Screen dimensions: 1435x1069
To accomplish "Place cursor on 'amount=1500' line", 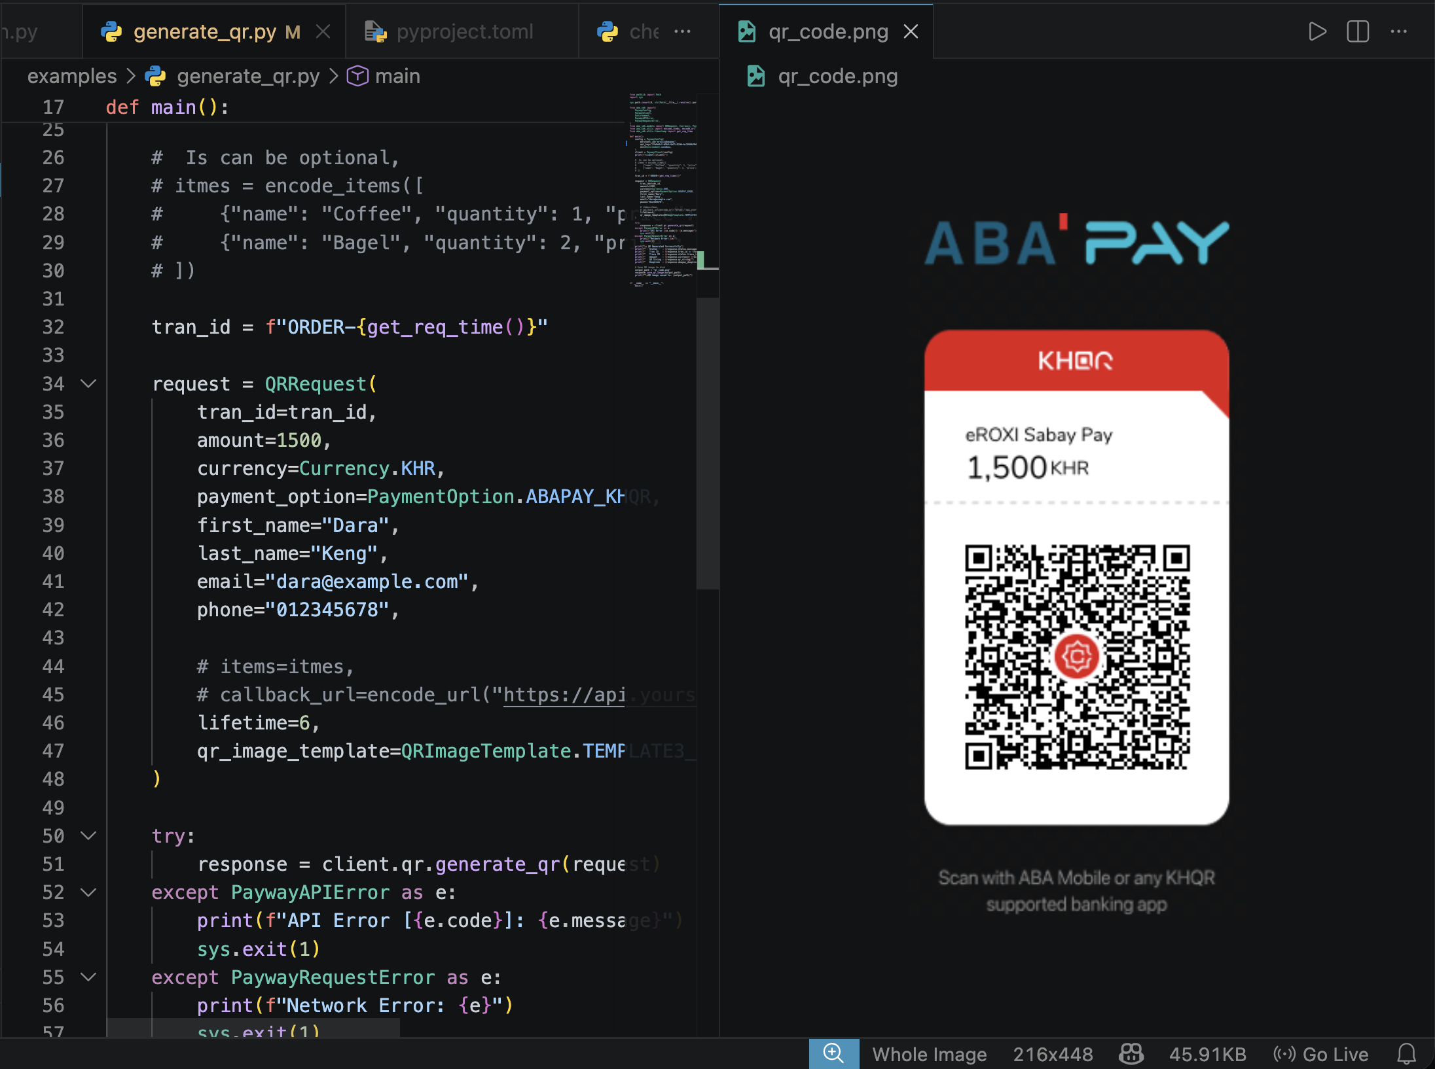I will click(264, 440).
